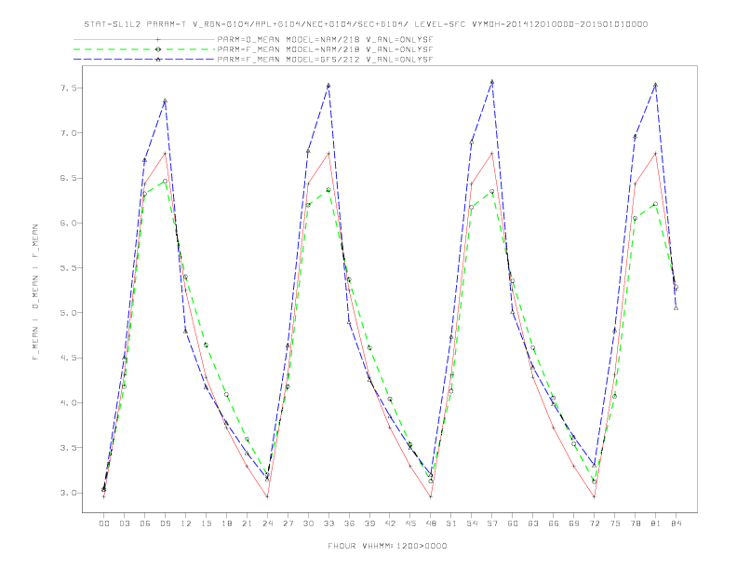Click the 84 forecast hour x-axis label

677,523
